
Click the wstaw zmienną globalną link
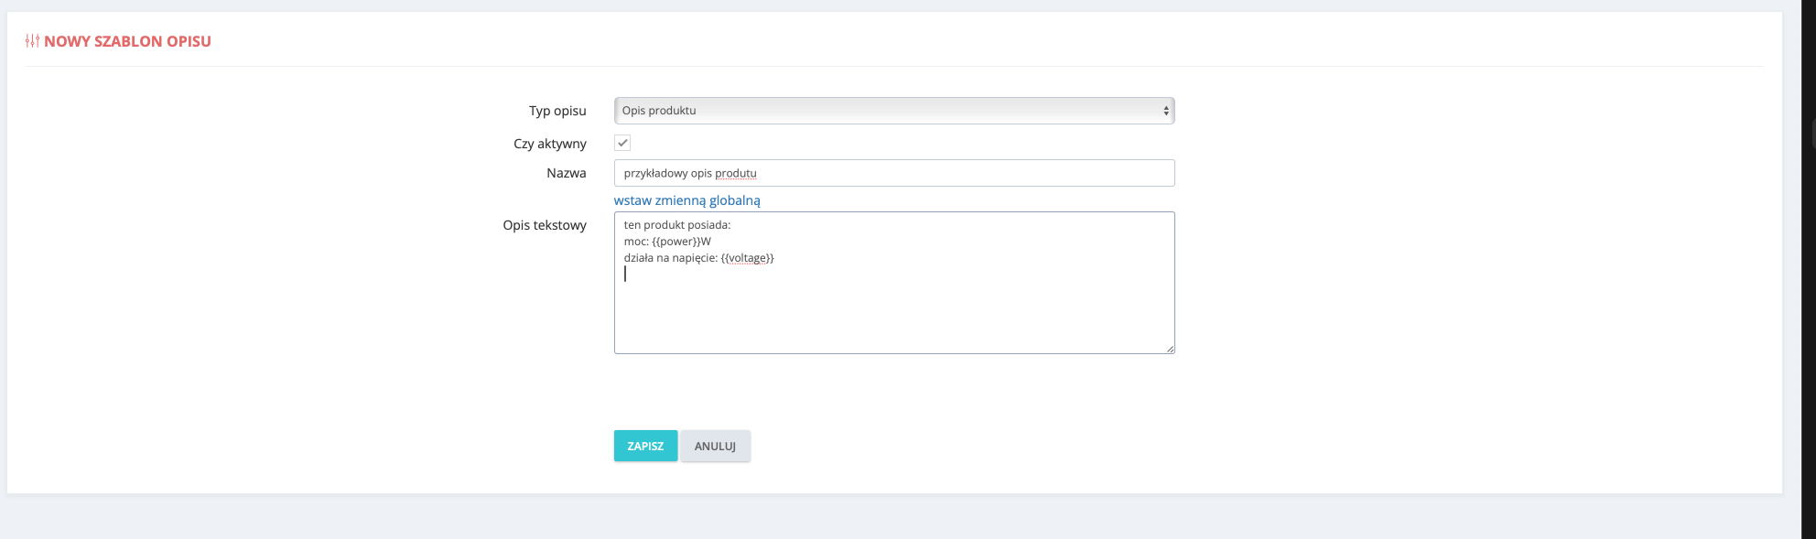[687, 200]
